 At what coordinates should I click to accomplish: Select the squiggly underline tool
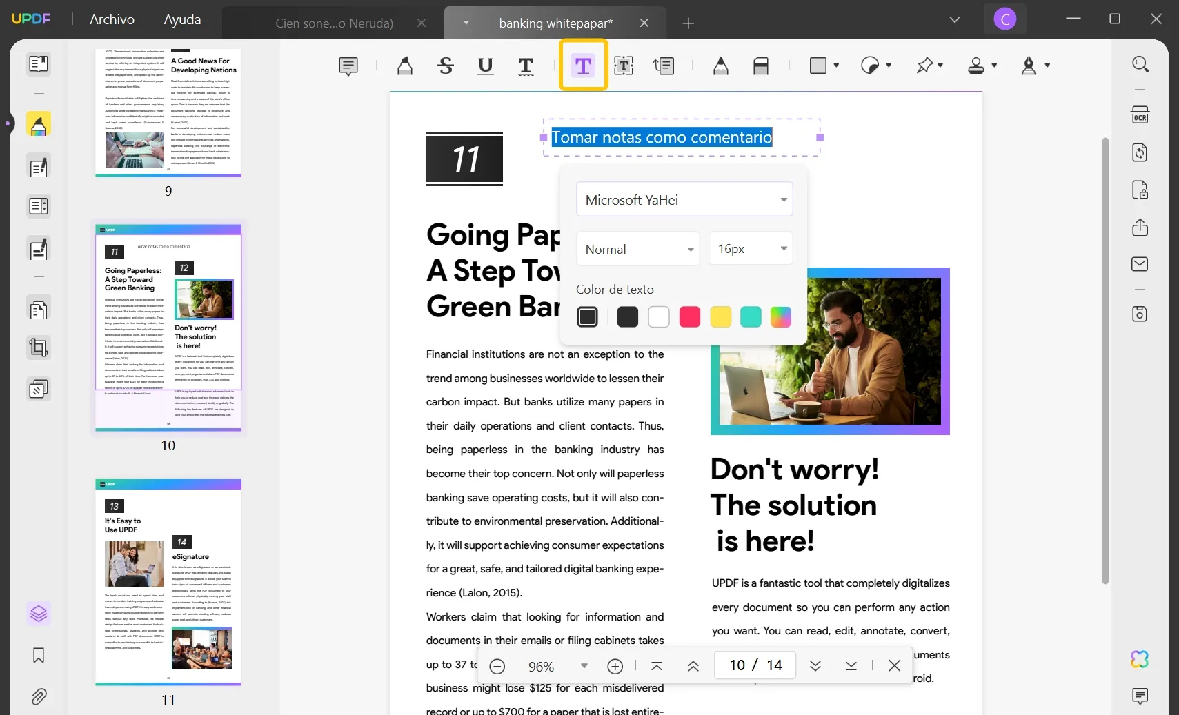(526, 66)
